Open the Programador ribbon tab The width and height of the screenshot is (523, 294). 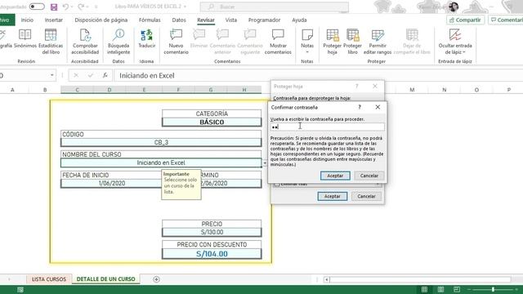pyautogui.click(x=264, y=20)
